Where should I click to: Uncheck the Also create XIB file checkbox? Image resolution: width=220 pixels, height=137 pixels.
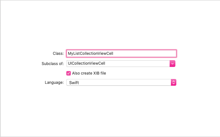click(68, 73)
